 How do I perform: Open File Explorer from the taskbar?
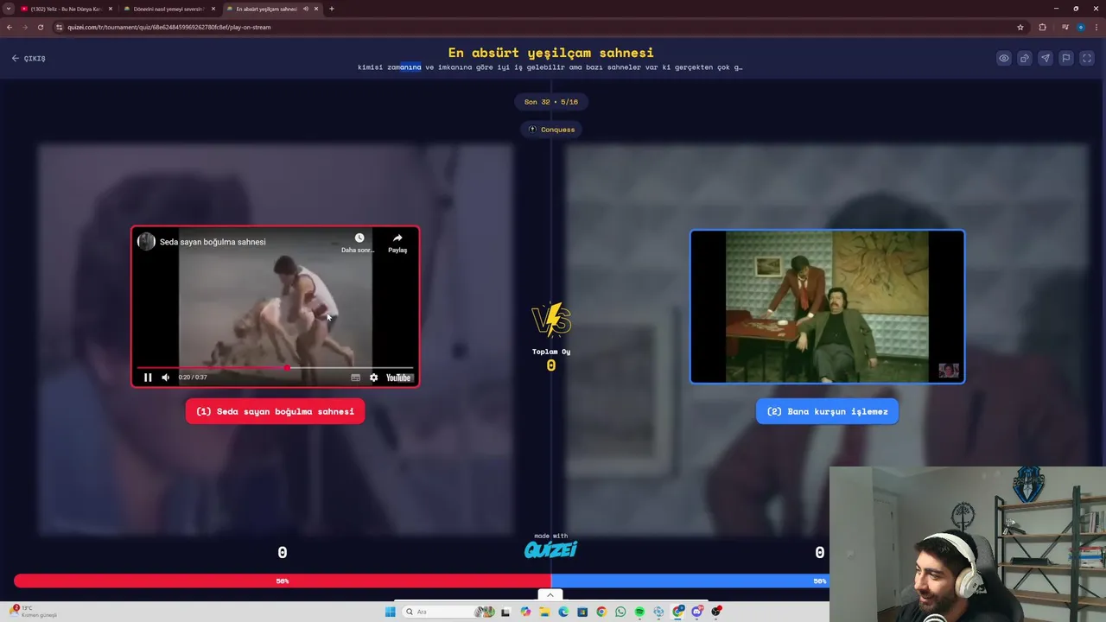tap(544, 612)
